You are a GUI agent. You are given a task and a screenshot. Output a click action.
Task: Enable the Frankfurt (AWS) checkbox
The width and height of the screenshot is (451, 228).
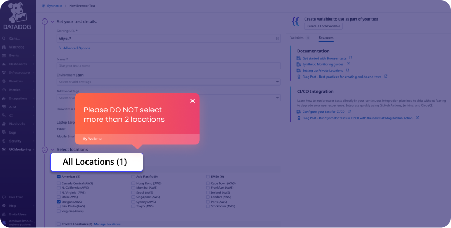208,187
